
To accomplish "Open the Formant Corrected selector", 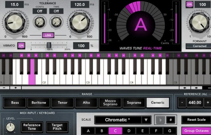I will click(199, 46).
